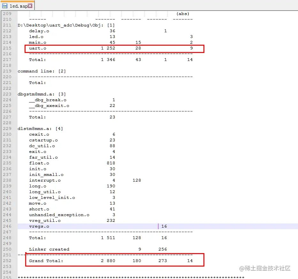Click the value '2 880' in Grand Total row
Image resolution: width=298 pixels, height=279 pixels.
(108, 260)
